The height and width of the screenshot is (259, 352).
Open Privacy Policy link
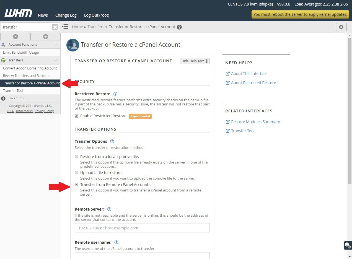pos(44,111)
